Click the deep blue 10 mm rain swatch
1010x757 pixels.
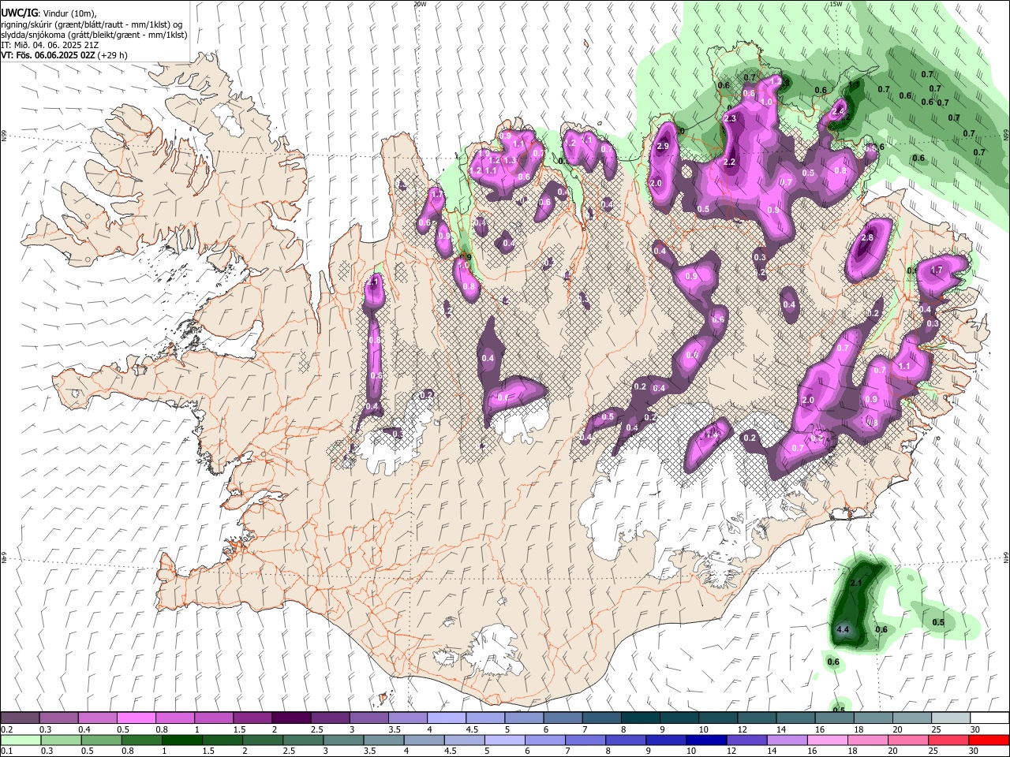707,740
